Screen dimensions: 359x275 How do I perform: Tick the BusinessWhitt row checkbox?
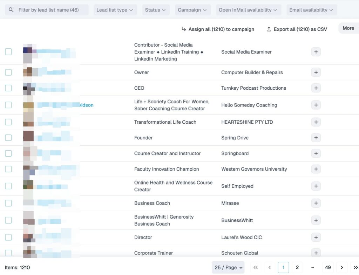click(x=8, y=220)
